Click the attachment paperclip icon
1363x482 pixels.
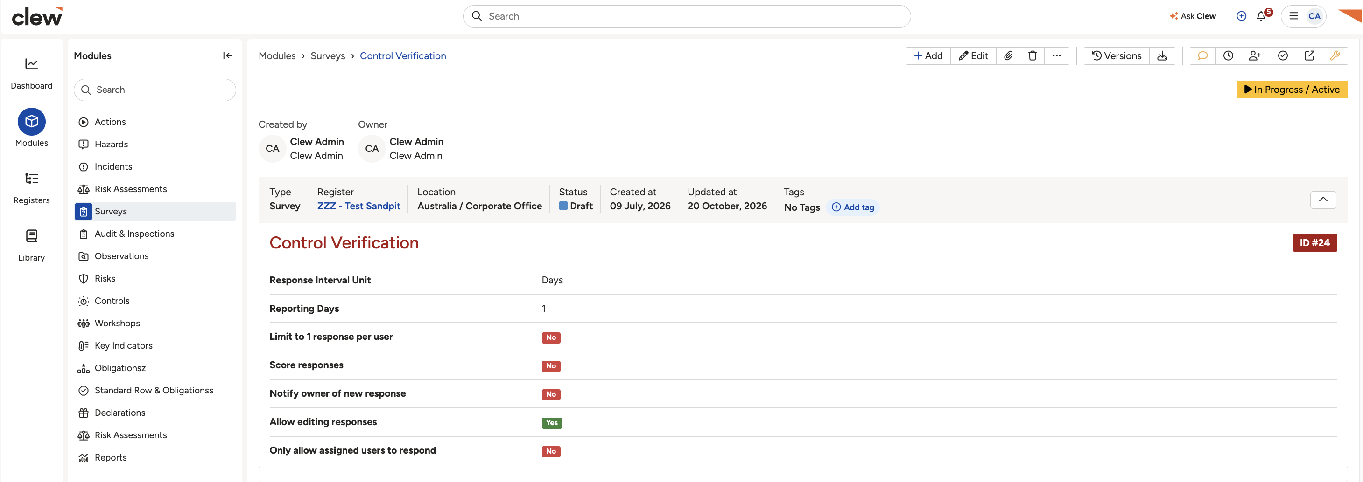(x=1008, y=55)
